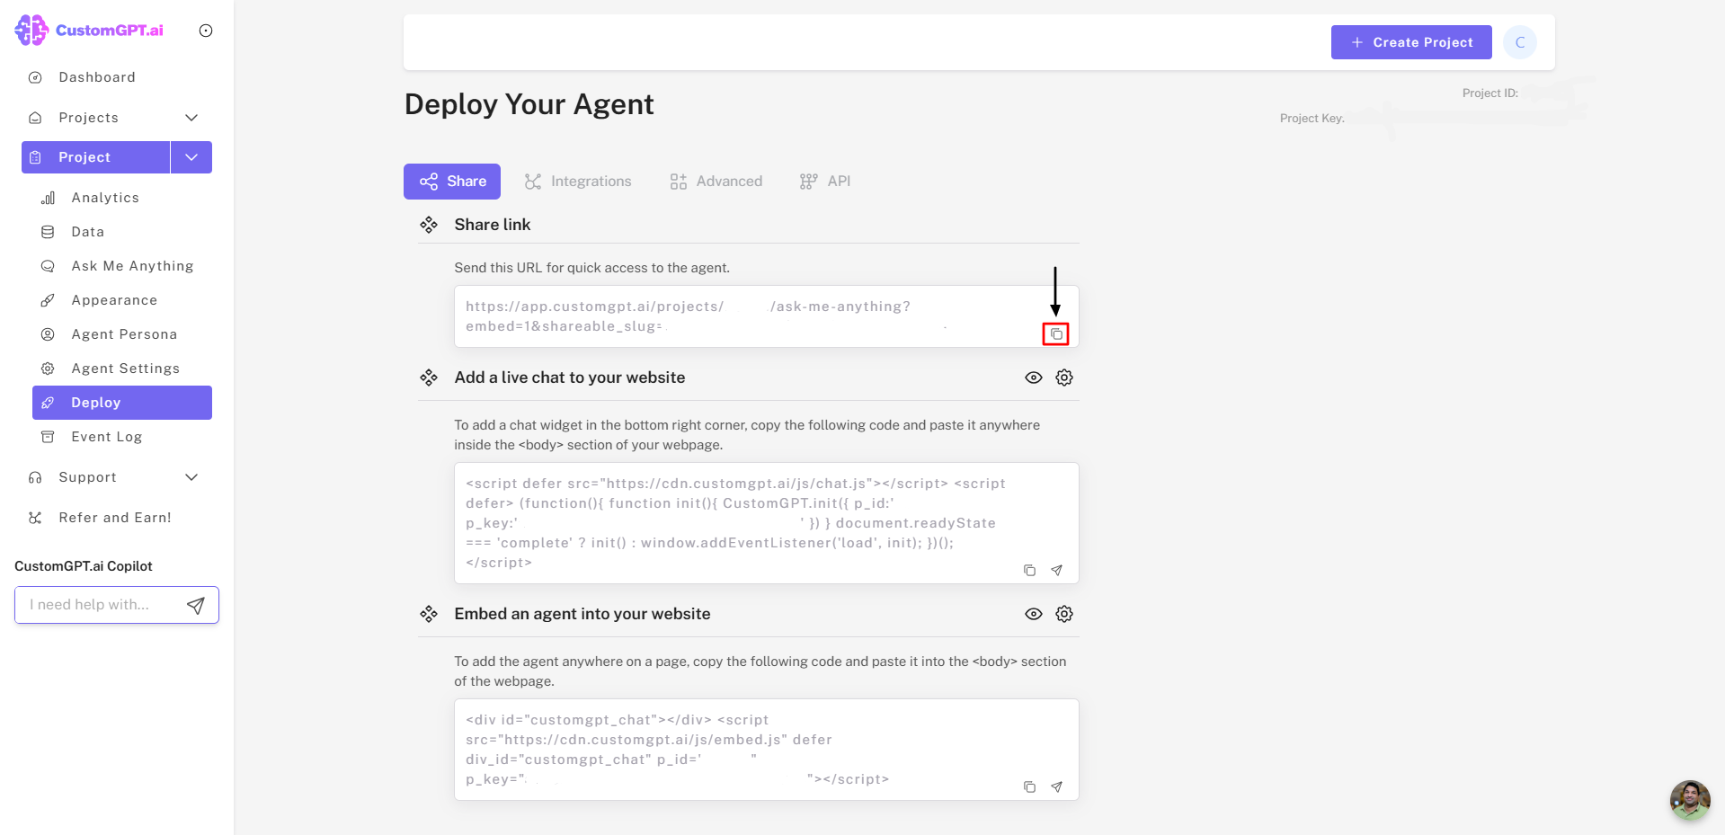Viewport: 1725px width, 835px height.
Task: Open Agent Settings page
Action: [126, 369]
